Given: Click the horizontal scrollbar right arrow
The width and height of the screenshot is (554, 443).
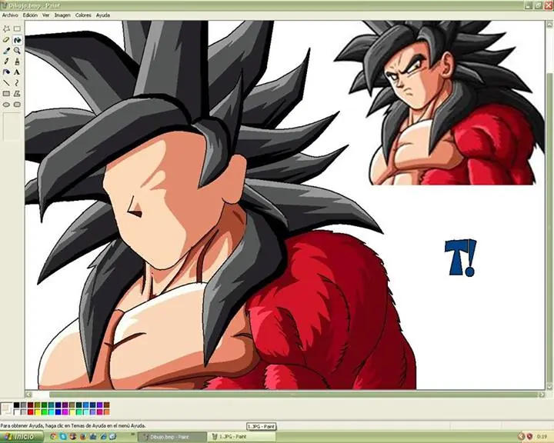Looking at the screenshot, I should point(542,395).
